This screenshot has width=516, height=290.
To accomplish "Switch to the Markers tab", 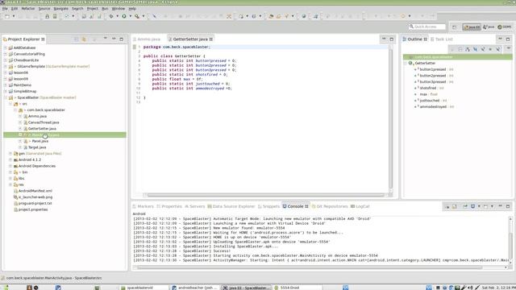I will (144, 206).
